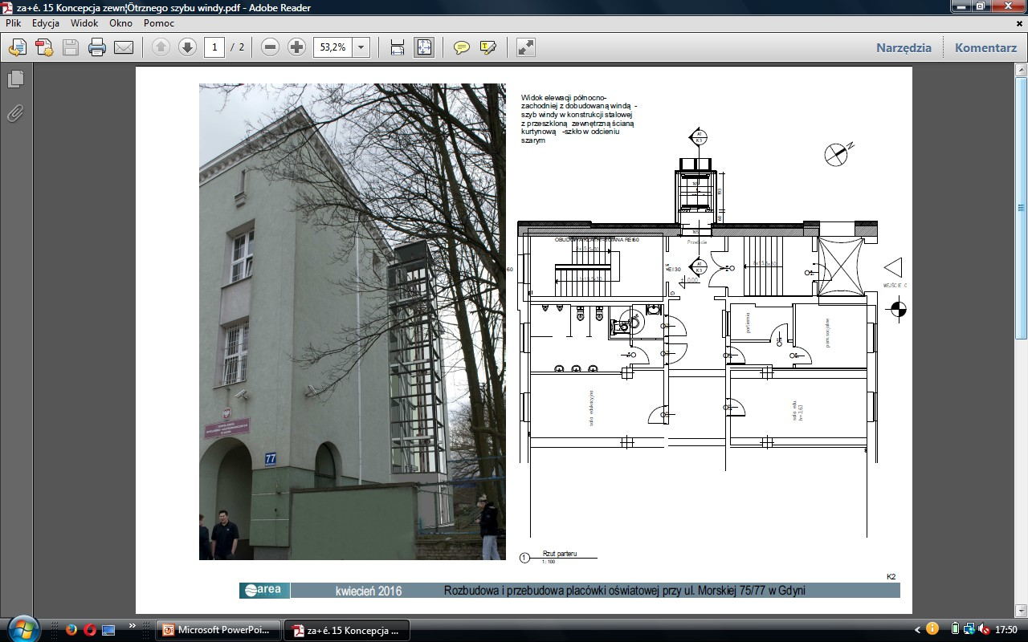Click the page number input field

tap(214, 47)
